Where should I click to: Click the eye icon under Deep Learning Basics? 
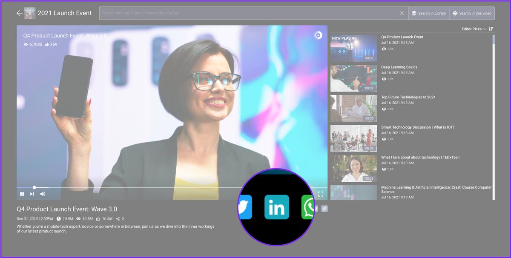click(x=384, y=79)
